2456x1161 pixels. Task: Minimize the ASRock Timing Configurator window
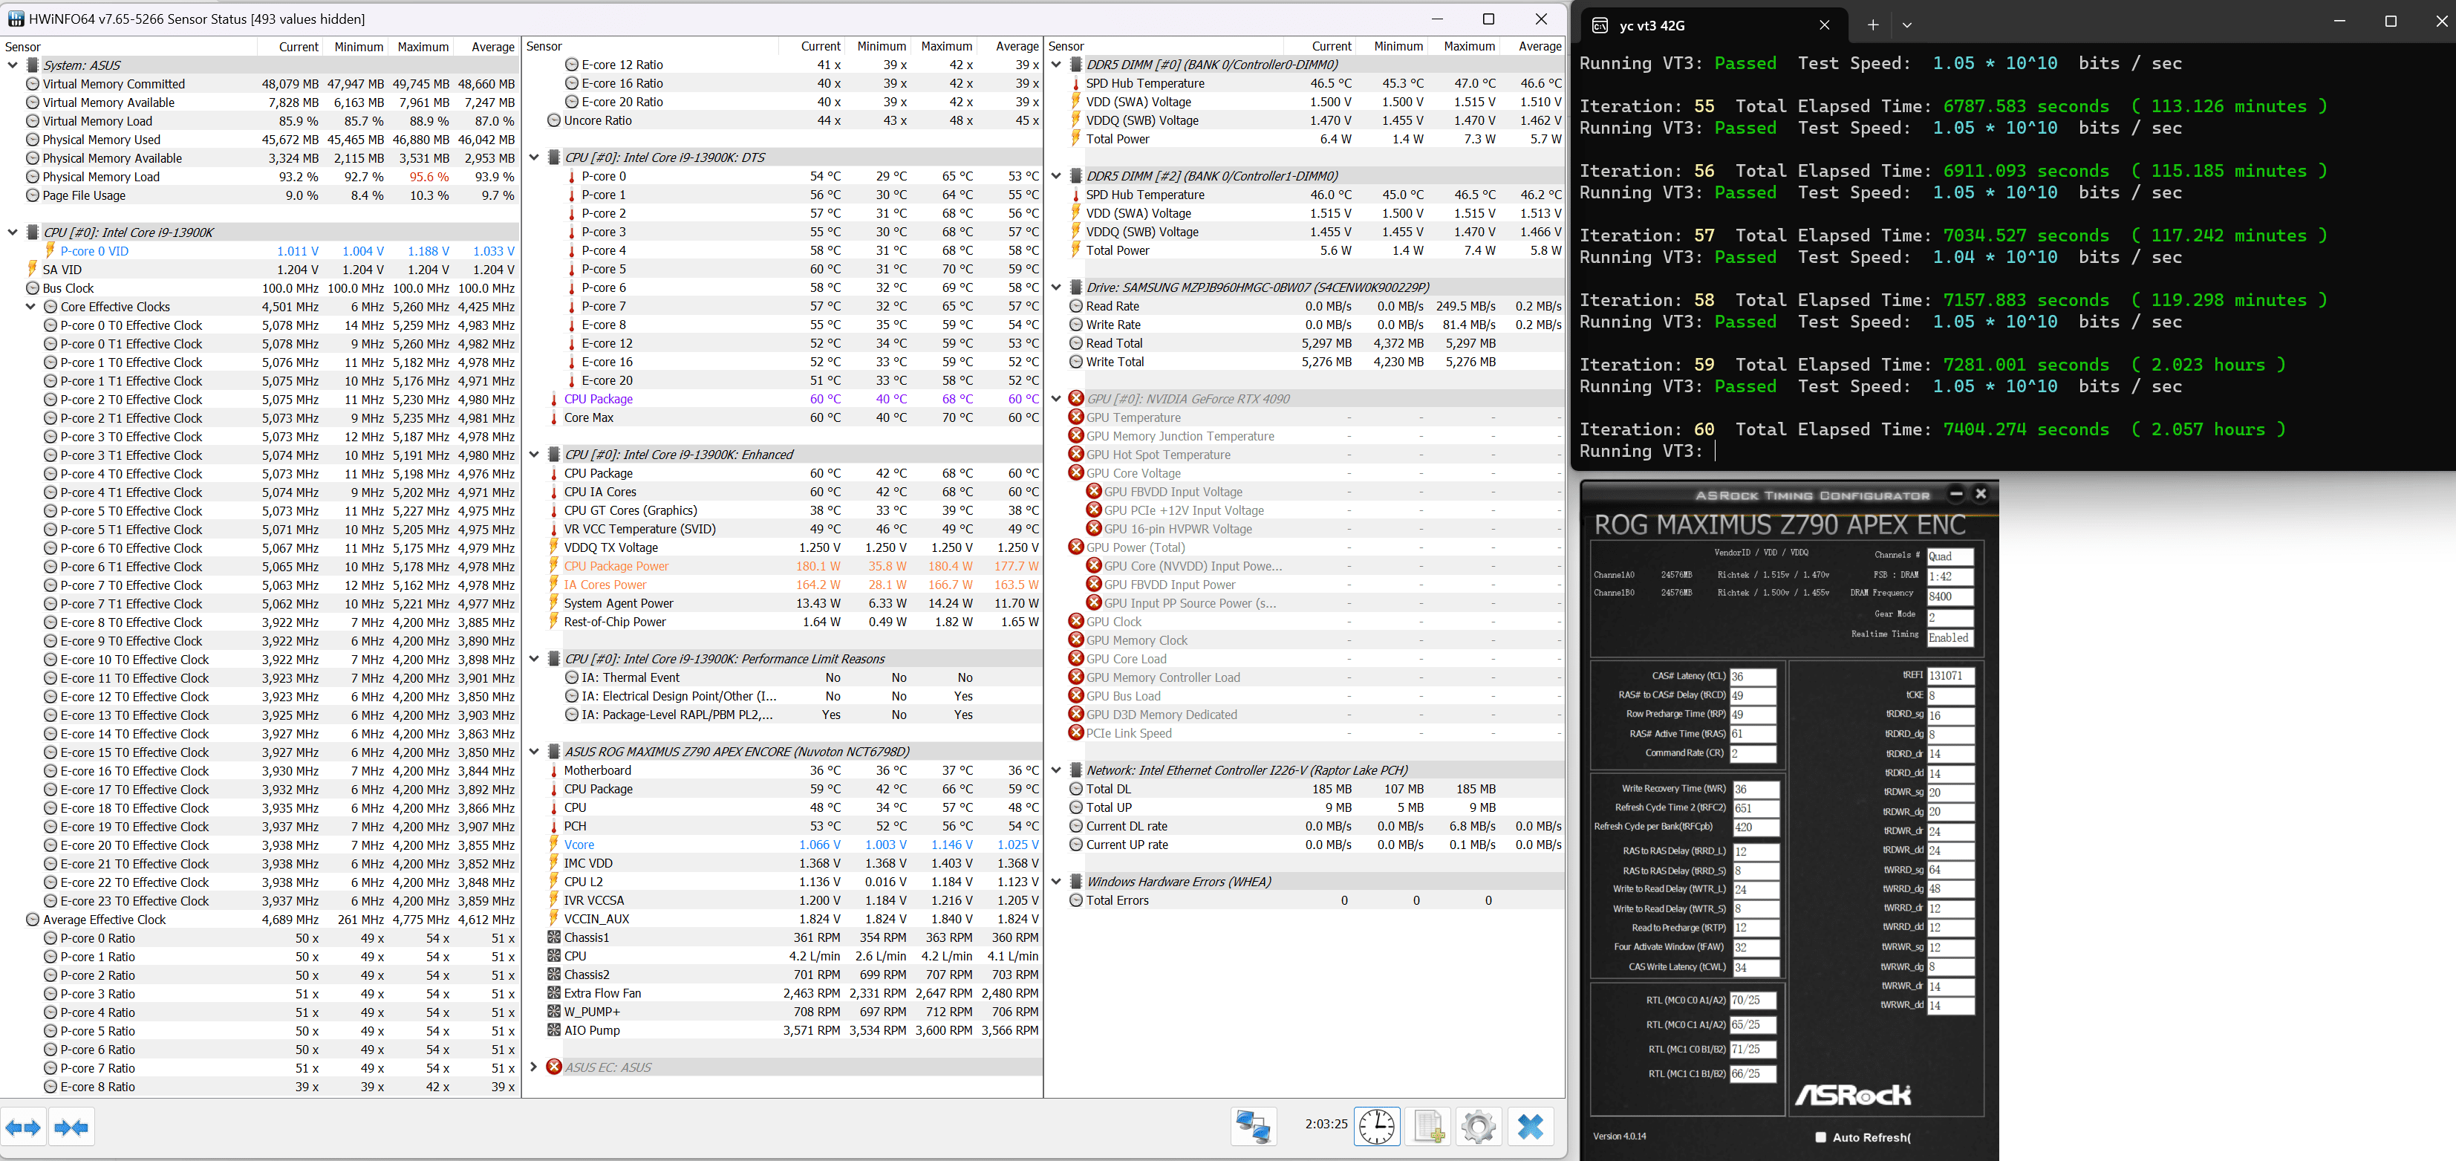click(x=1955, y=494)
